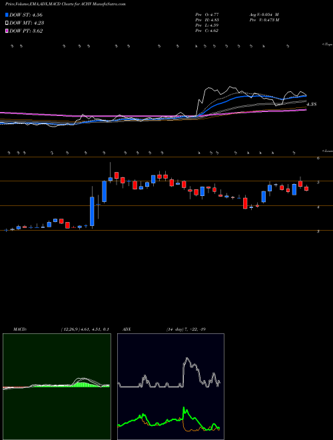This screenshot has height=440, width=333.
Task: Click the ADX values '(14 day) 7, +22, -19'
Action: [x=186, y=329]
